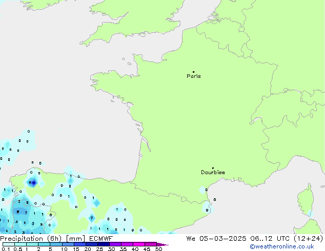Click the '06..12 UTC' time range text
The image size is (325, 251).
pyautogui.click(x=270, y=239)
